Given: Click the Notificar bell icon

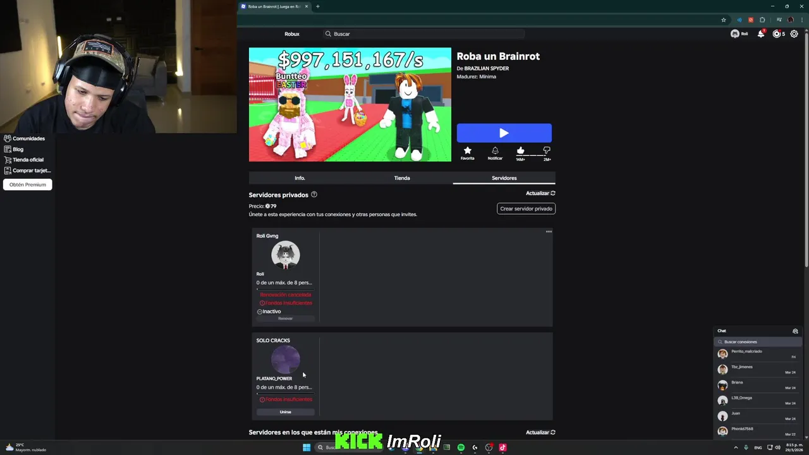Looking at the screenshot, I should pyautogui.click(x=495, y=150).
